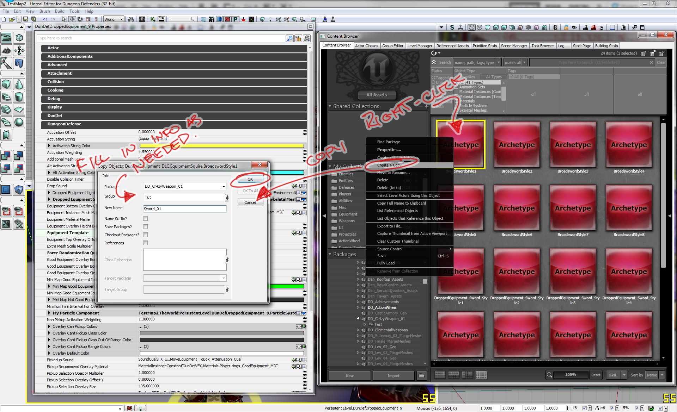Click magnifier icon in Properties search bar
The image size is (677, 412).
[x=289, y=38]
